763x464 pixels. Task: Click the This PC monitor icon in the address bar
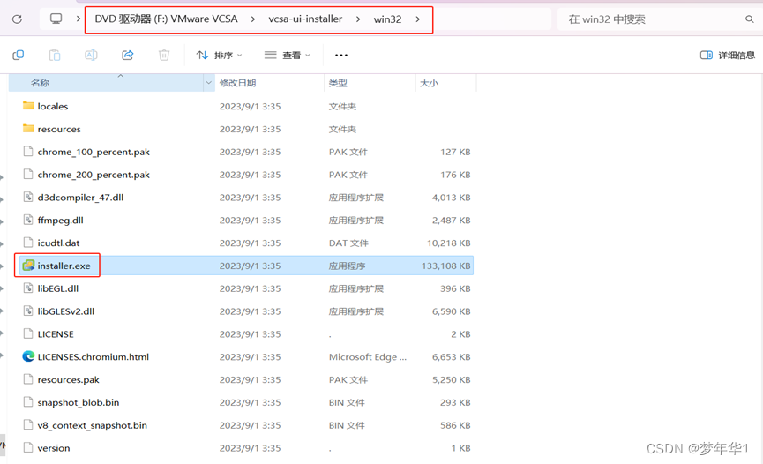point(56,19)
